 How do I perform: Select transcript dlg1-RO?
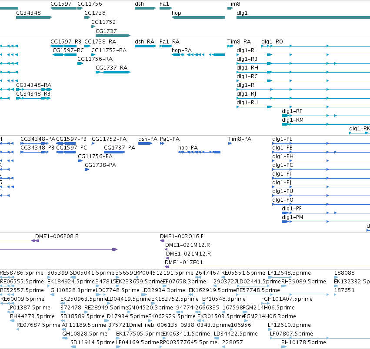pyautogui.click(x=272, y=42)
